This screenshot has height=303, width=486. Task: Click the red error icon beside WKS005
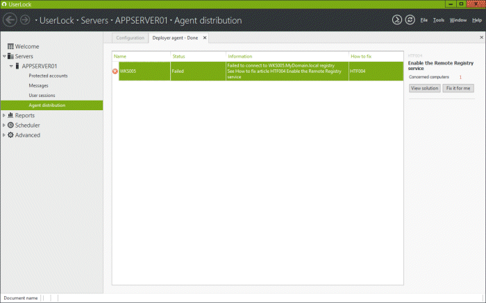(x=115, y=71)
